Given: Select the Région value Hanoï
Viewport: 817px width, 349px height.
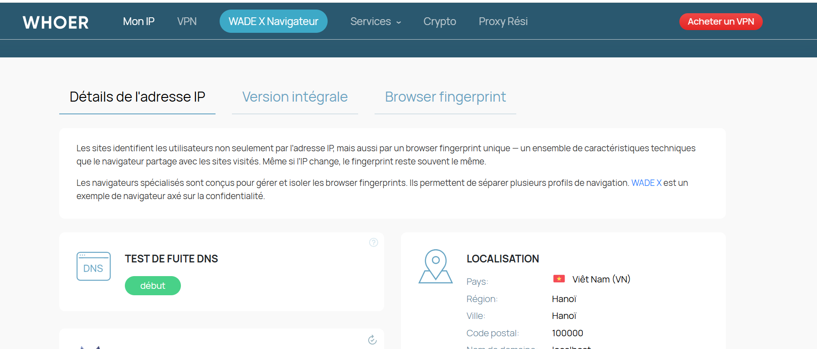Looking at the screenshot, I should pos(564,299).
